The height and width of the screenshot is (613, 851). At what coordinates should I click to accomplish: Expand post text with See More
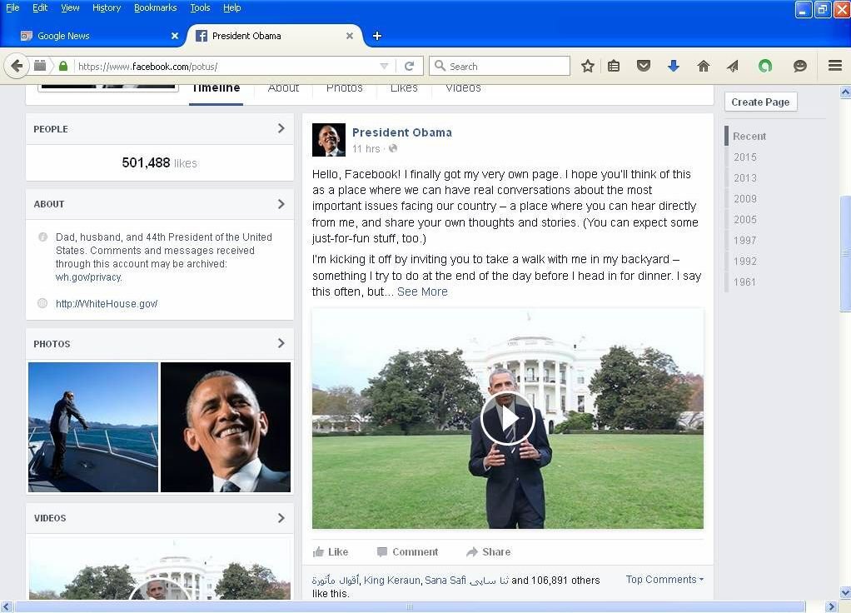[x=422, y=292]
